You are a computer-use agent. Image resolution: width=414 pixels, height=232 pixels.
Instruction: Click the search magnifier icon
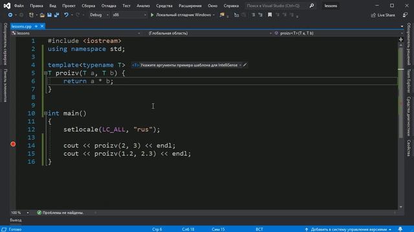[312, 6]
